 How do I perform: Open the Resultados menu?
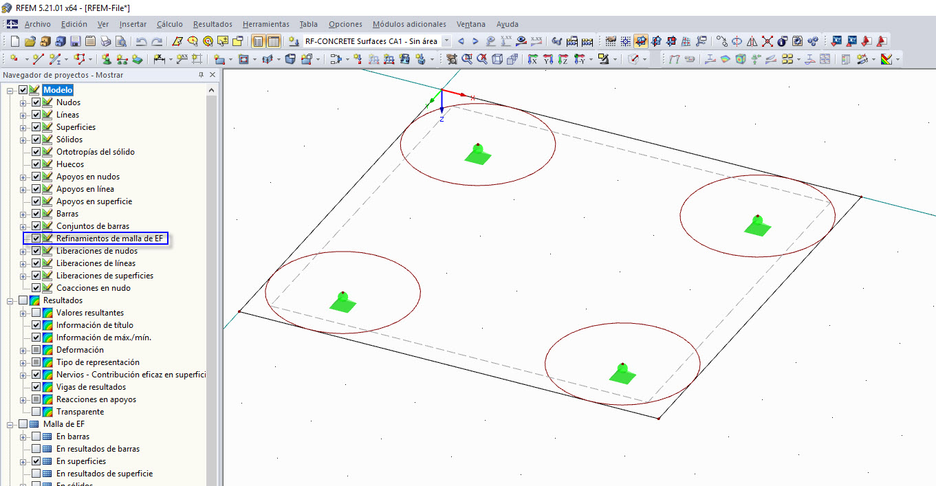tap(213, 24)
